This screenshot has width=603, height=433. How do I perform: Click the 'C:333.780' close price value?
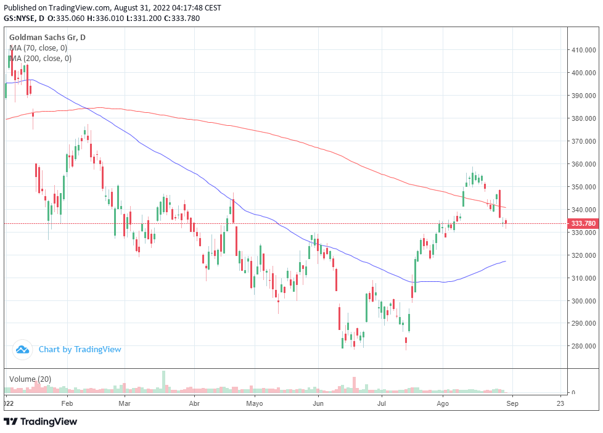tap(181, 18)
